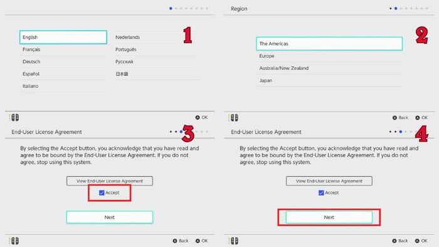Choose Europe region
The image size is (439, 247).
click(329, 56)
